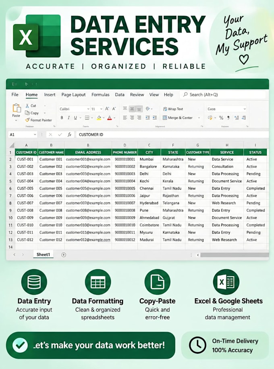This screenshot has width=274, height=369.
Task: Click Merge & Center
Action: (x=178, y=117)
